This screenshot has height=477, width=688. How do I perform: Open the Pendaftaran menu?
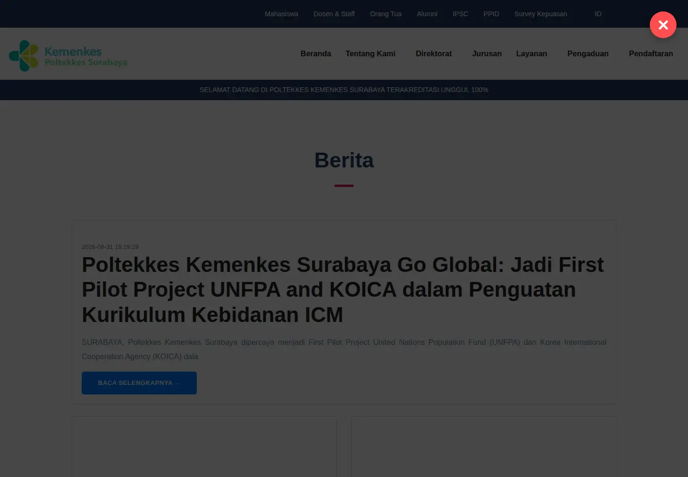(651, 53)
